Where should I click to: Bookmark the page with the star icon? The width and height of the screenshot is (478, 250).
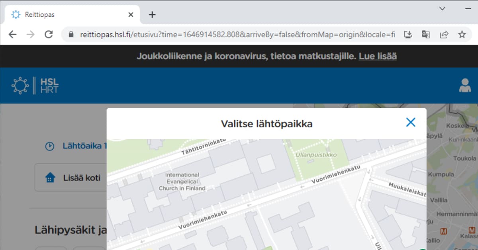[x=461, y=35]
